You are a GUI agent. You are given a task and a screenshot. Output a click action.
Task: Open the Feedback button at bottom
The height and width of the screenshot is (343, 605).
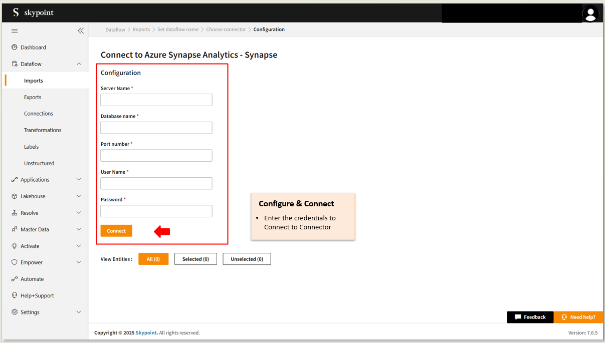(x=530, y=317)
